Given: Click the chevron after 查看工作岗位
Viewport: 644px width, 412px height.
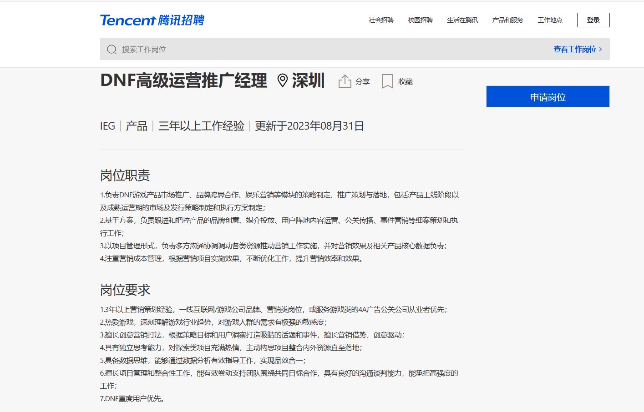Looking at the screenshot, I should pyautogui.click(x=601, y=49).
